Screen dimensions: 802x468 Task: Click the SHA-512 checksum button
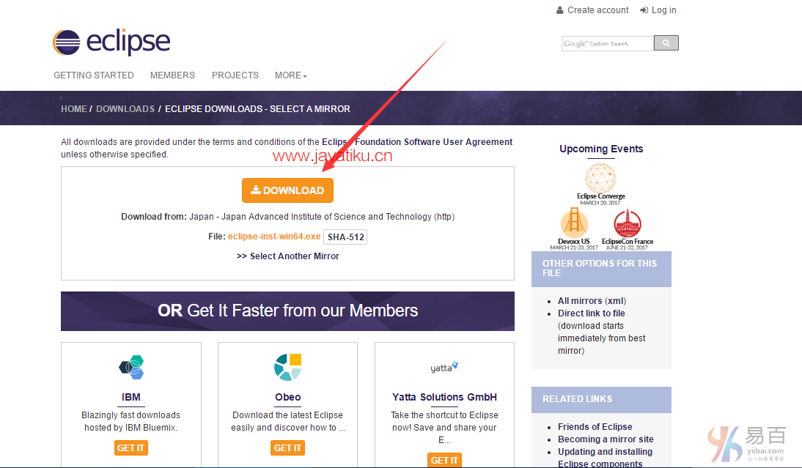pos(345,237)
